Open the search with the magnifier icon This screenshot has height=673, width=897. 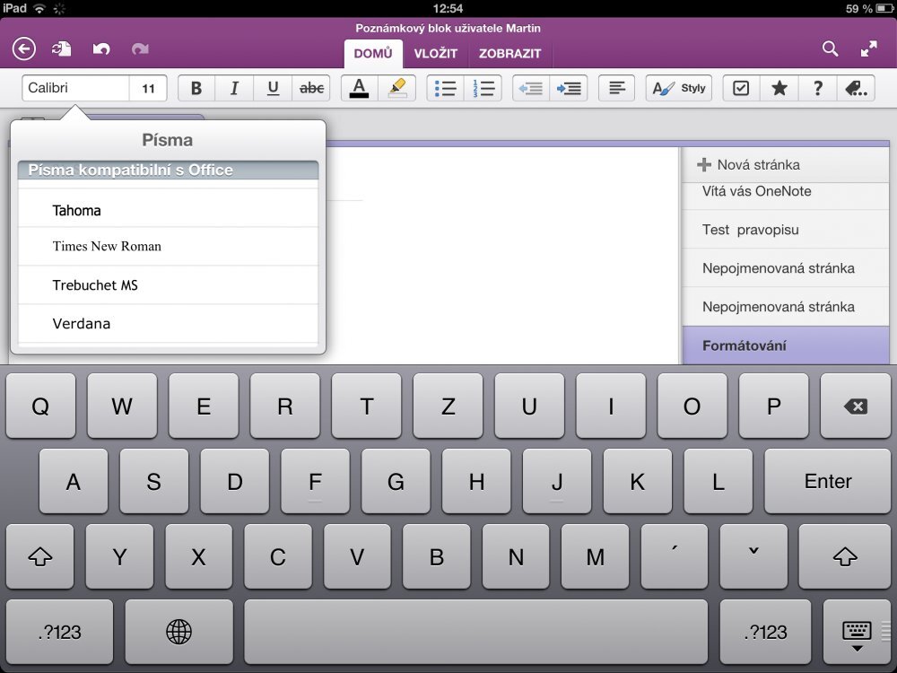coord(830,49)
